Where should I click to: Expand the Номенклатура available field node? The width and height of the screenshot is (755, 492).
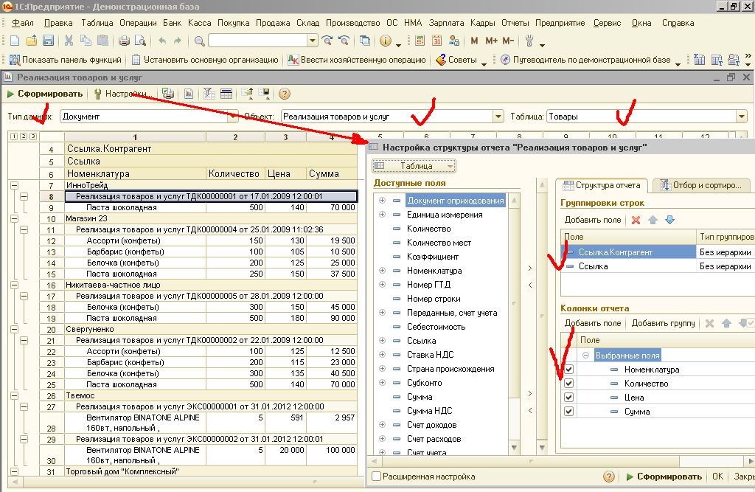click(382, 271)
